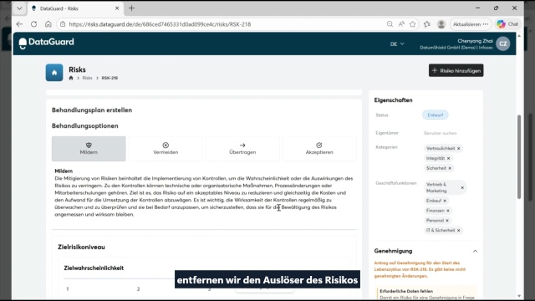Click Risiko hinzufügen button

(456, 70)
